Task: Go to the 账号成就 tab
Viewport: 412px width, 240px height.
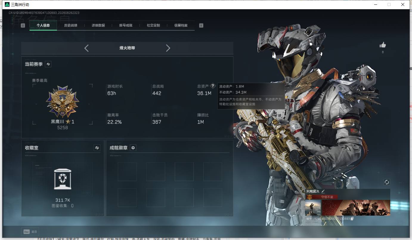Action: coord(126,25)
